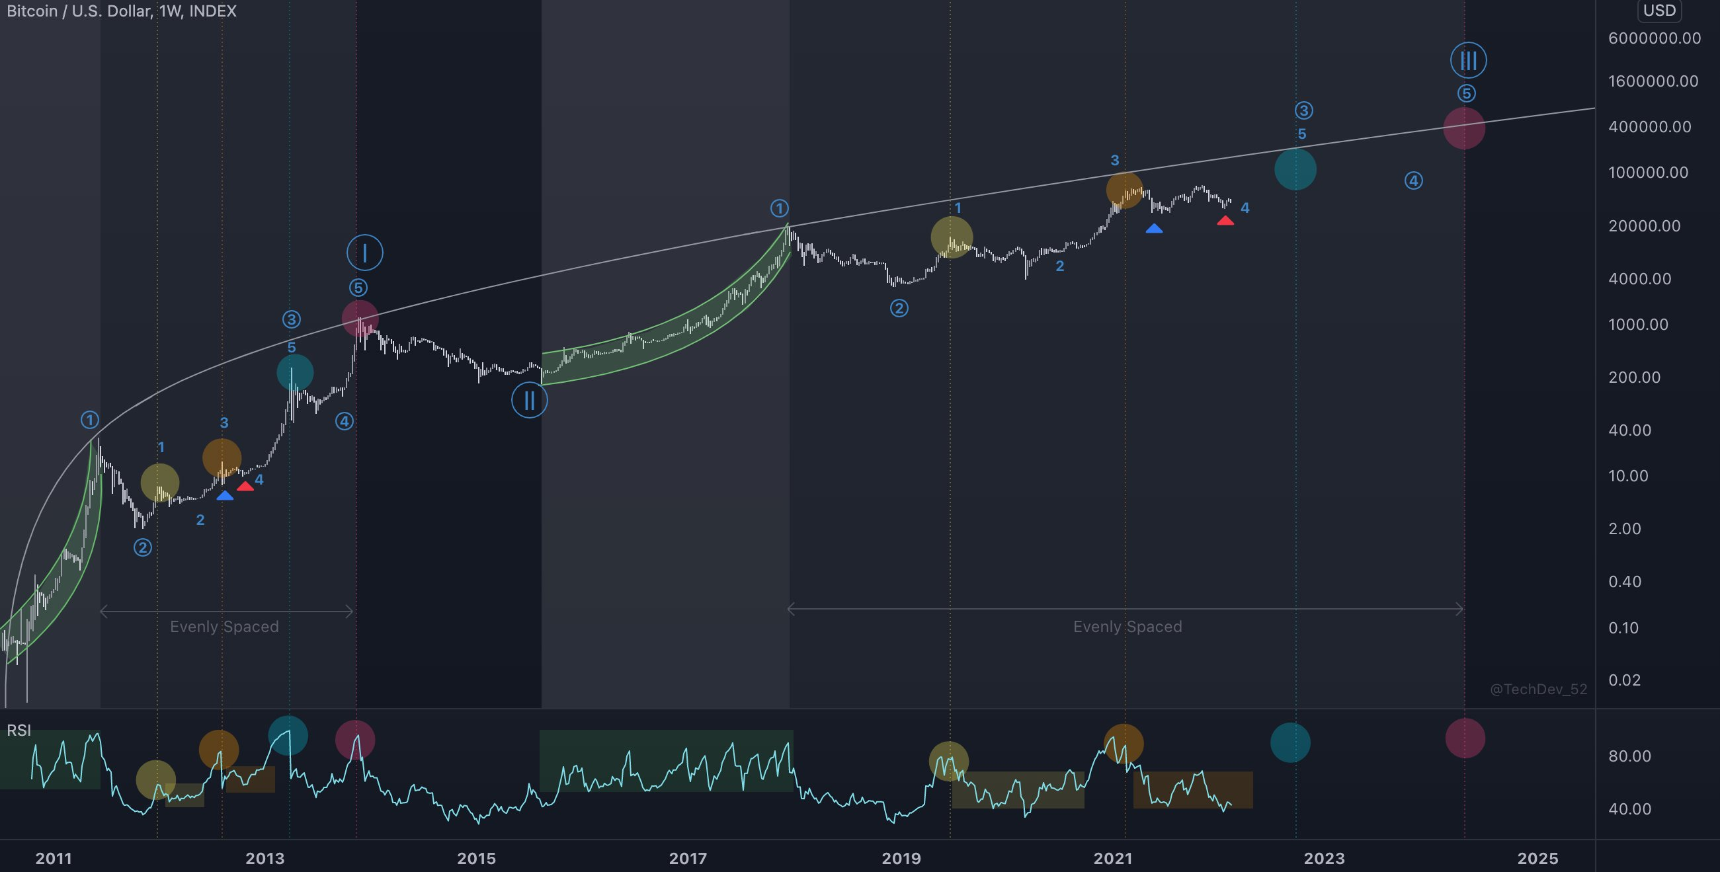Click magenta circle on trendline near 2024
Screen dimensions: 1720x872
1463,128
